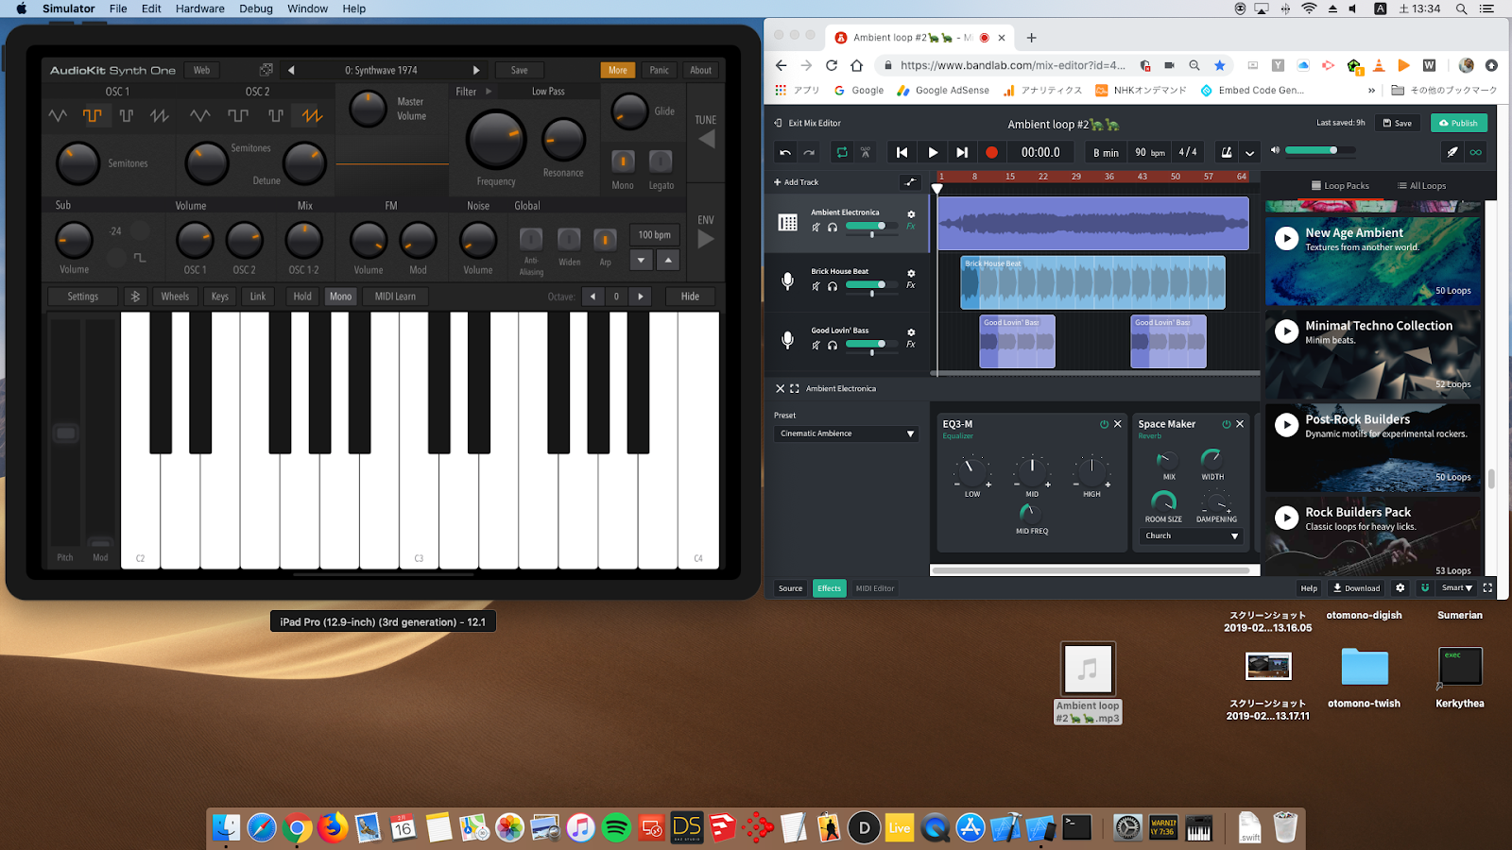Viewport: 1512px width, 850px height.
Task: Open the Cinematic Ambience preset dropdown
Action: [x=846, y=433]
